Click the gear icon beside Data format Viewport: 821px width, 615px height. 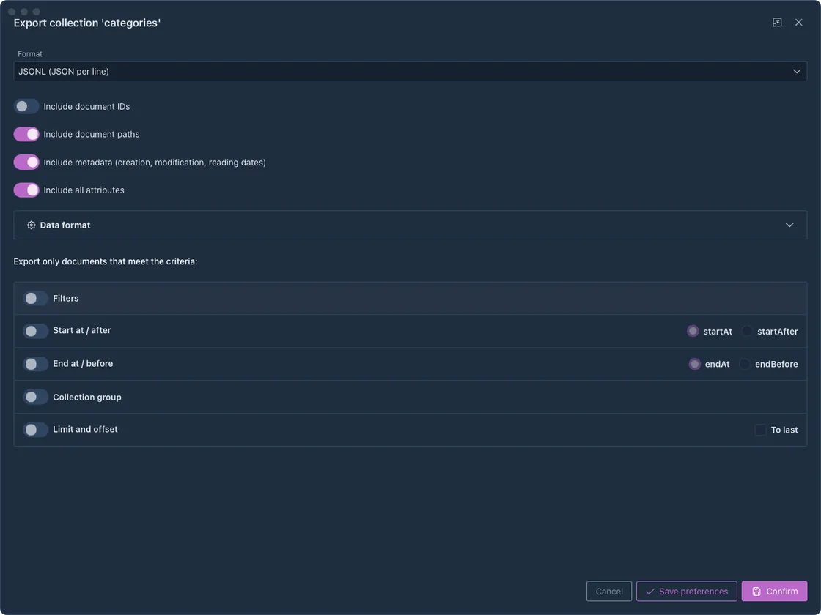click(32, 225)
